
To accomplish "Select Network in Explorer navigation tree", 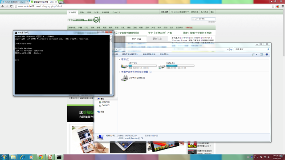I will click(x=102, y=112).
